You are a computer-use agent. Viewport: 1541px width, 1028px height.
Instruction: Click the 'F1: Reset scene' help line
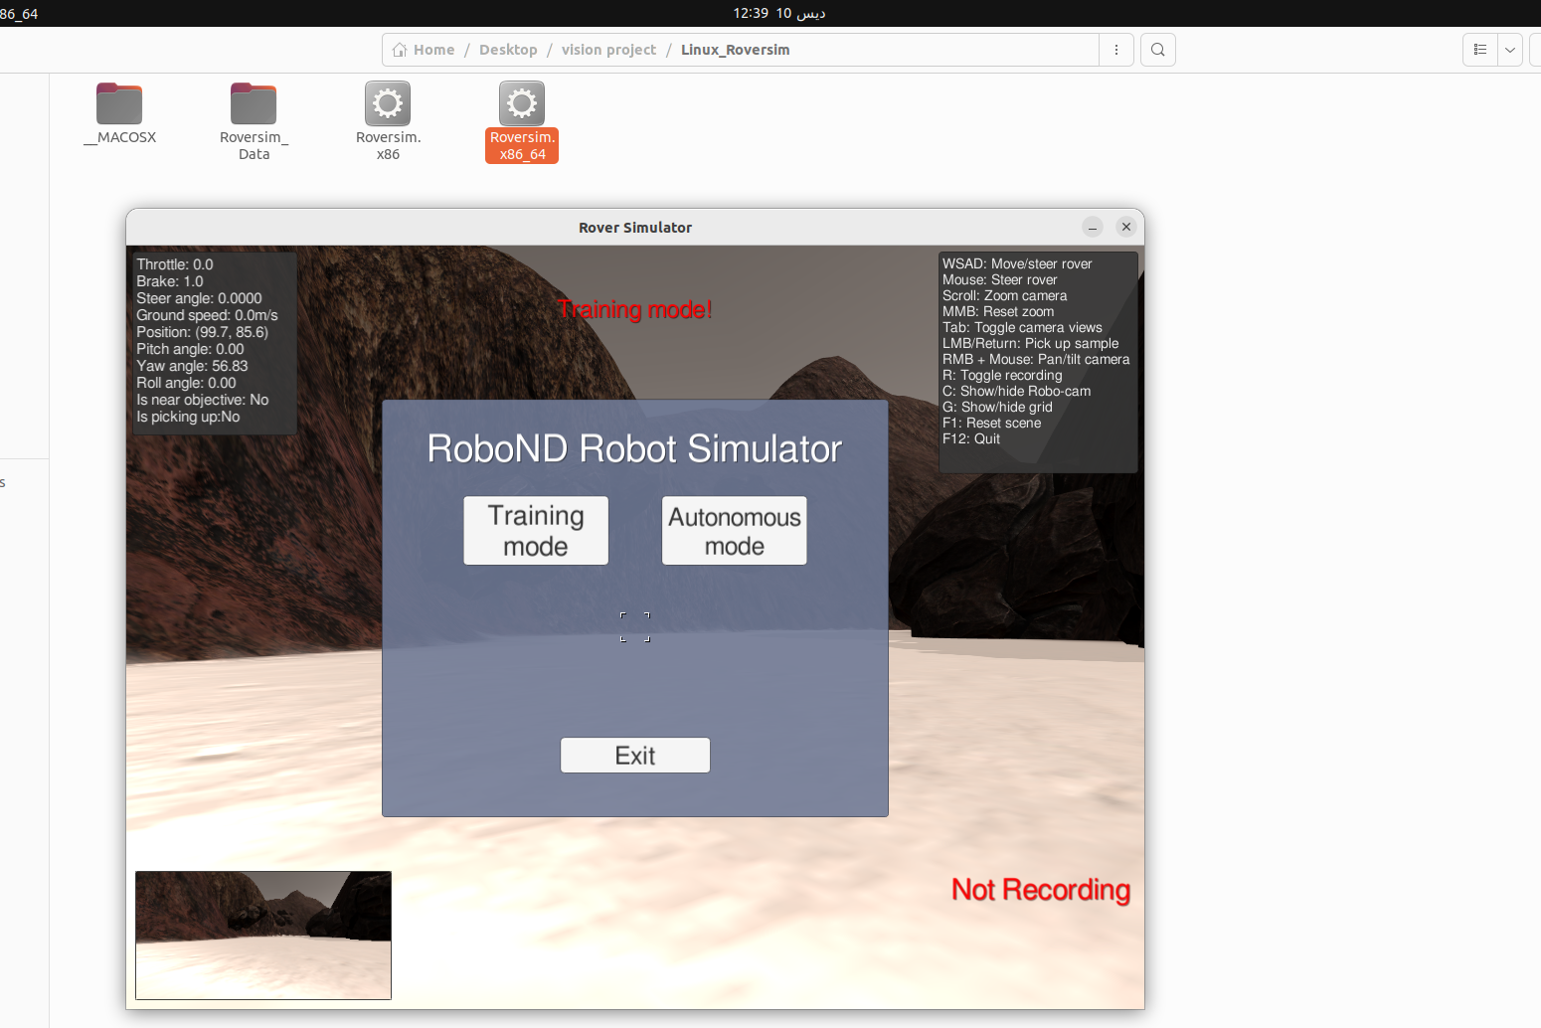click(992, 423)
